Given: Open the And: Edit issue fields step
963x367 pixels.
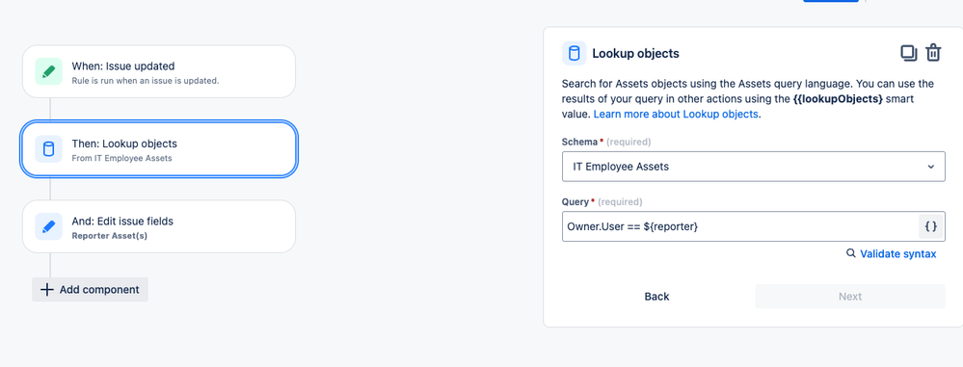Looking at the screenshot, I should pos(159,226).
